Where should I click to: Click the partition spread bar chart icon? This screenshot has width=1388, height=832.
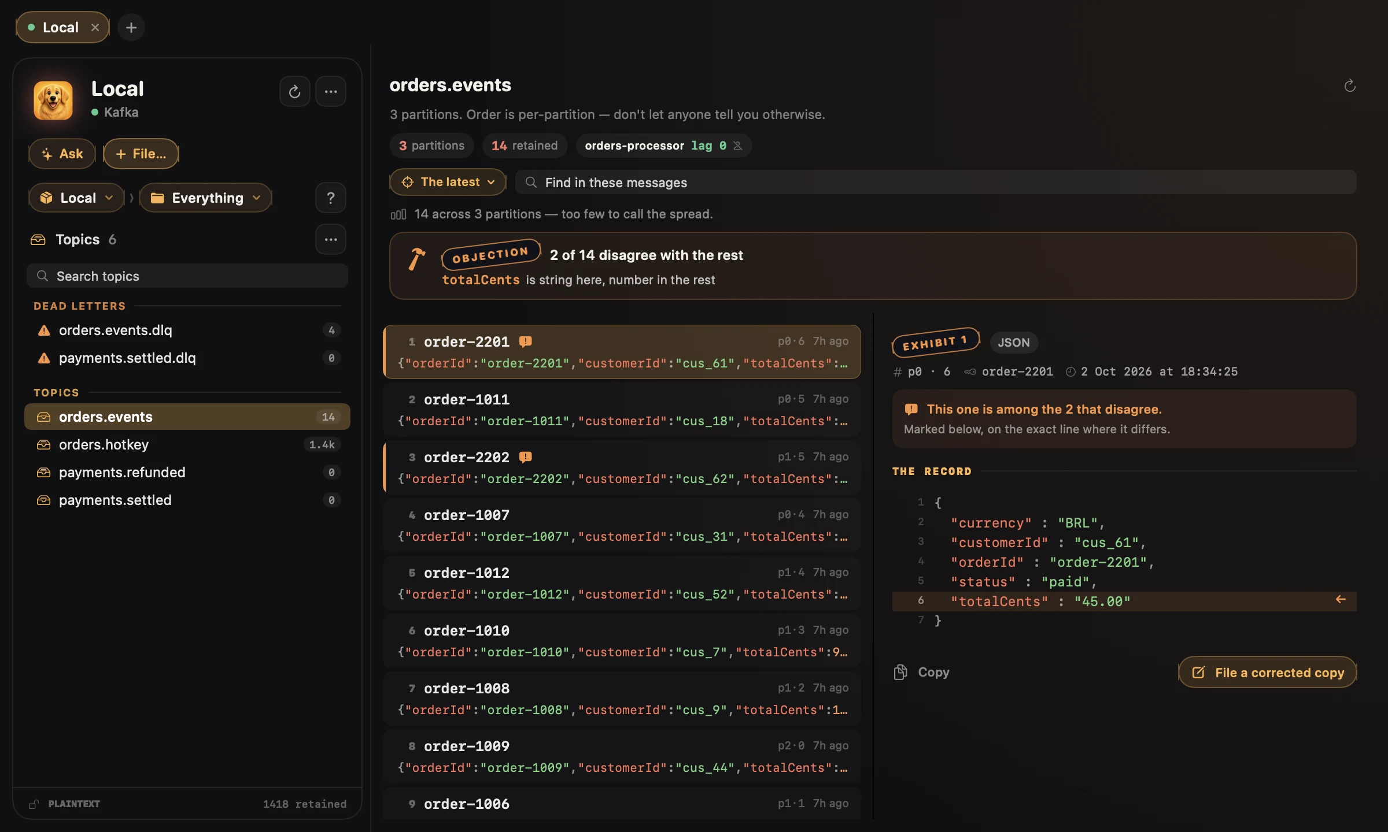click(x=398, y=214)
